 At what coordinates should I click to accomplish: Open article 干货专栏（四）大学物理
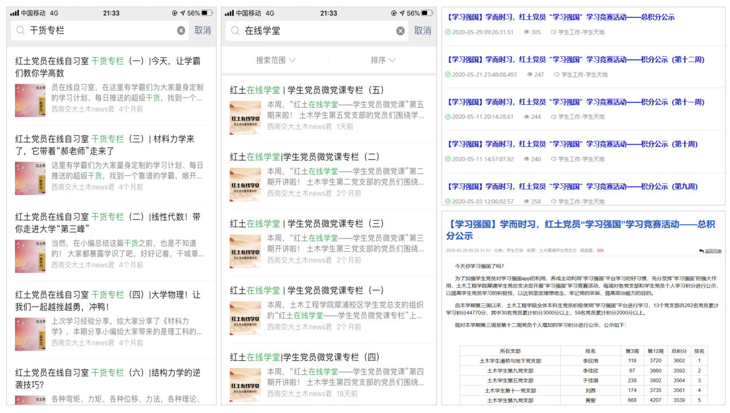click(108, 301)
